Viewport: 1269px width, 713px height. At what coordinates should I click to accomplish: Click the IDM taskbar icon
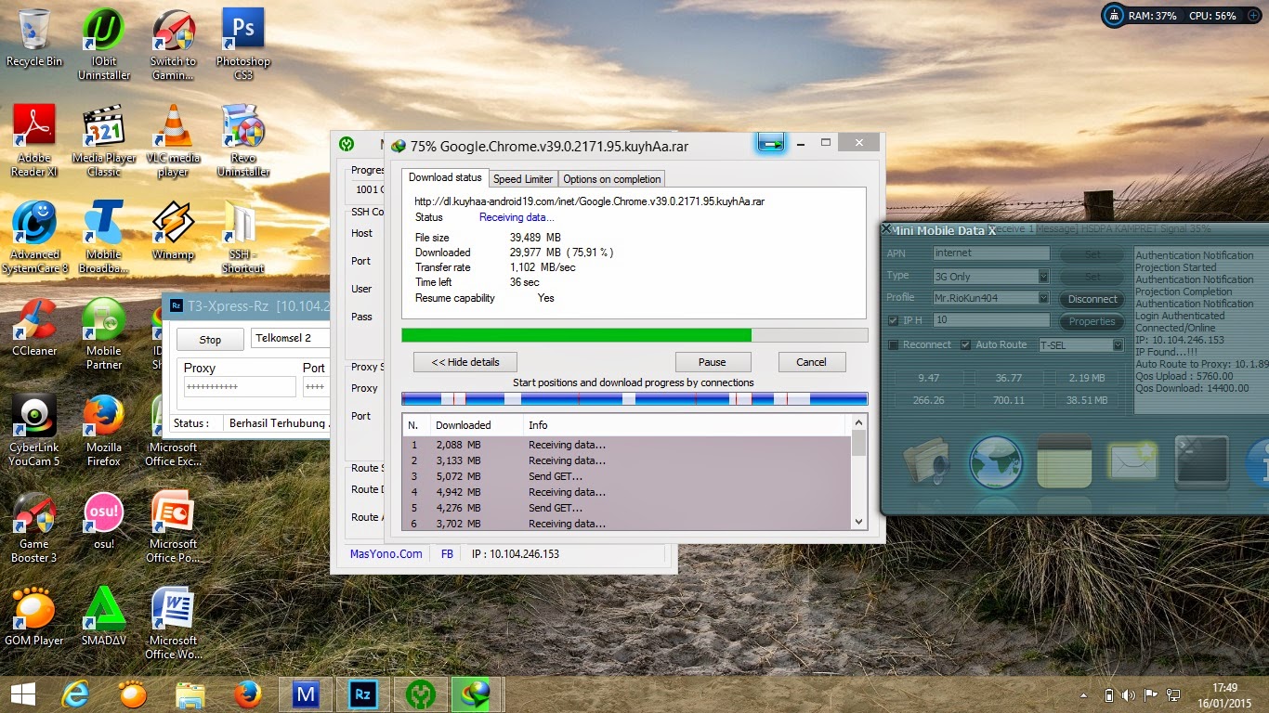(477, 694)
